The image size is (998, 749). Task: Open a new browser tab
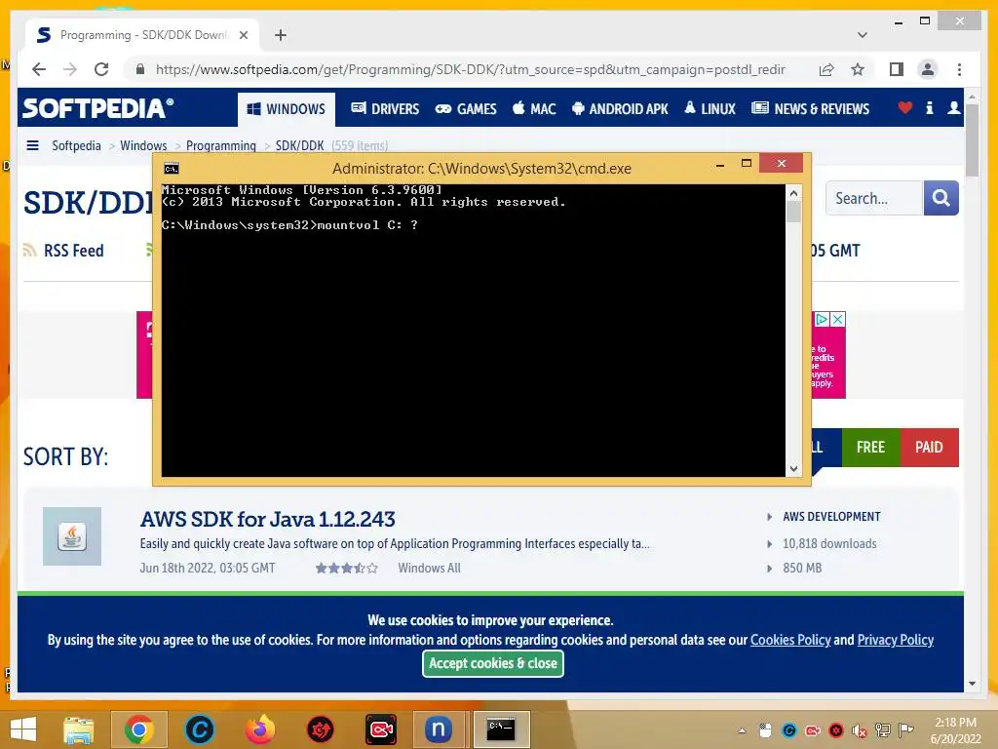[281, 35]
